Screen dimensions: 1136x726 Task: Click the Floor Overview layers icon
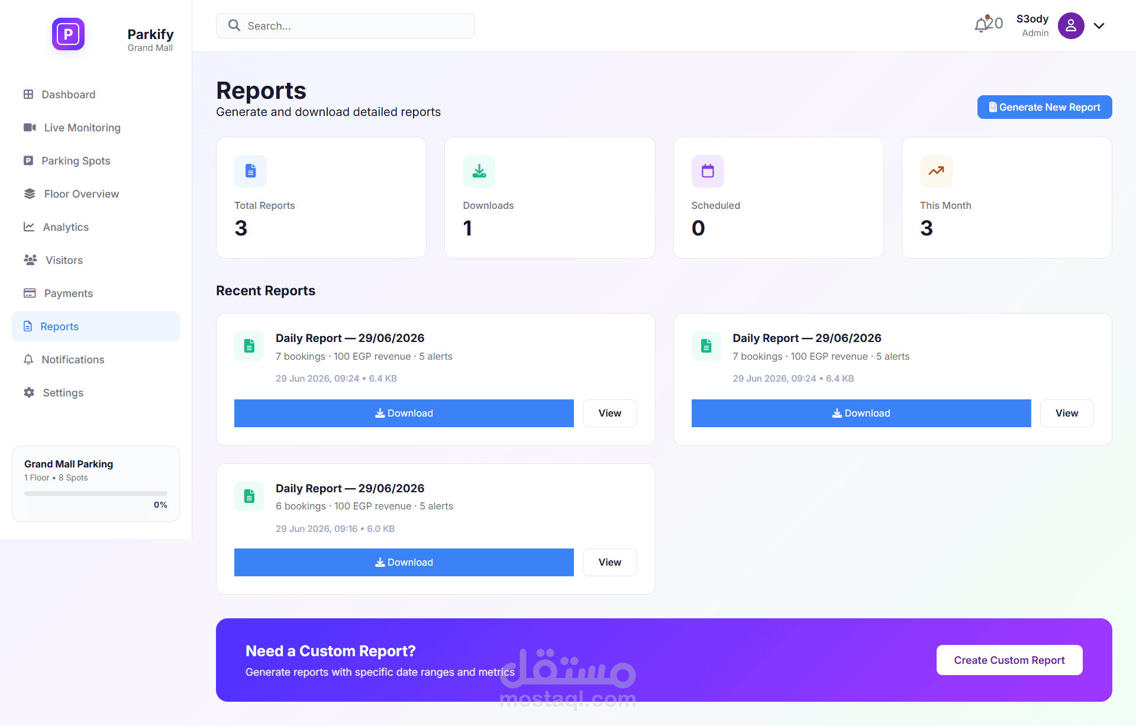(x=30, y=194)
